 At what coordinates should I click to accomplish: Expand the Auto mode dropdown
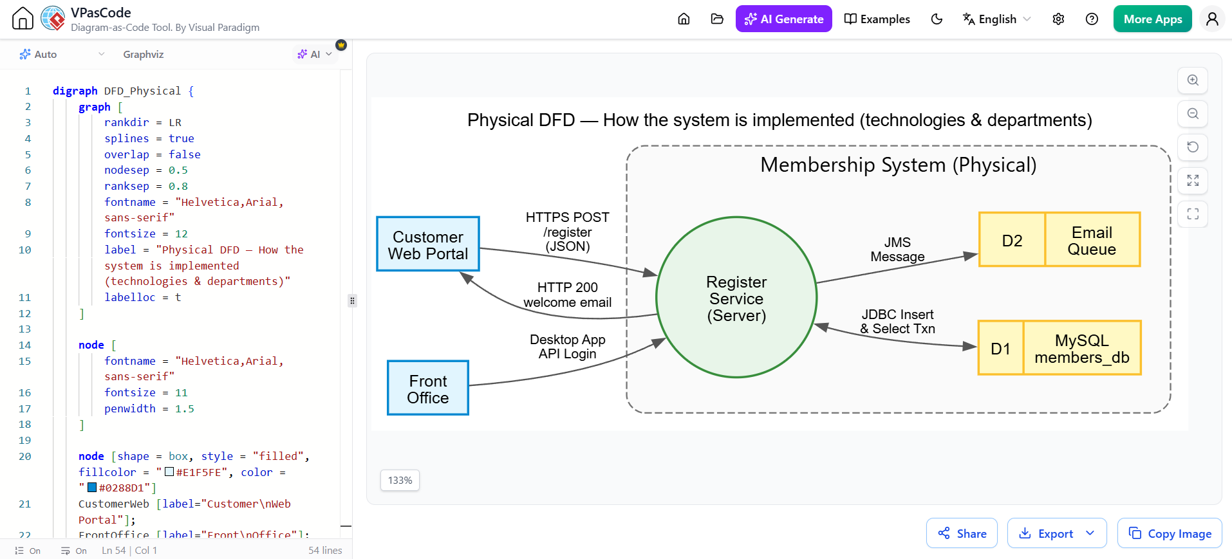coord(62,55)
